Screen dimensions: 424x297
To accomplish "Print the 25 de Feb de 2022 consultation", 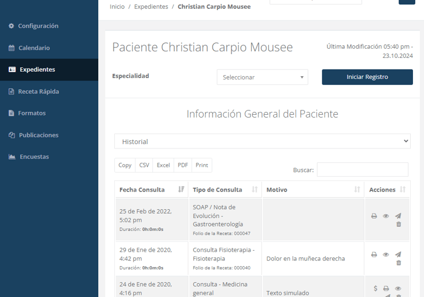I will 374,216.
